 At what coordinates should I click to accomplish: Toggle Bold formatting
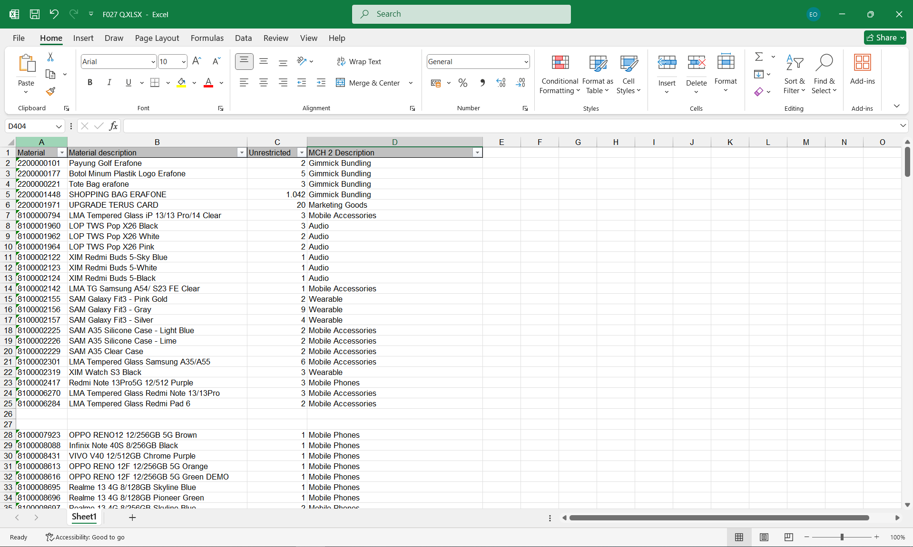pyautogui.click(x=90, y=83)
